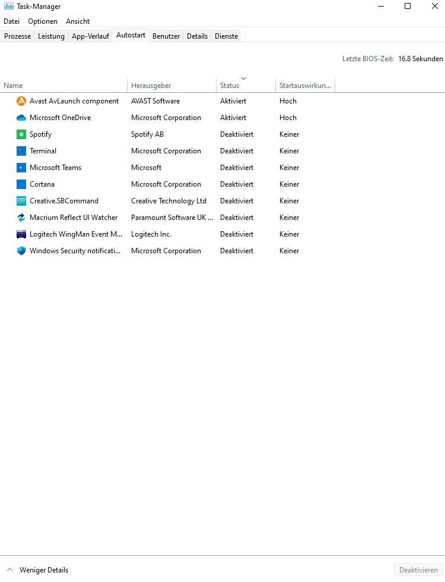
Task: Click the Deaktivieren button
Action: pos(418,570)
